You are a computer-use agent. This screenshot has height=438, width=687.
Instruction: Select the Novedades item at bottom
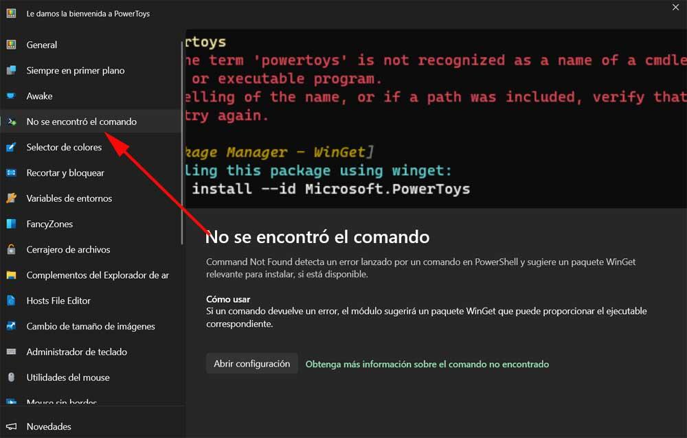[91, 426]
